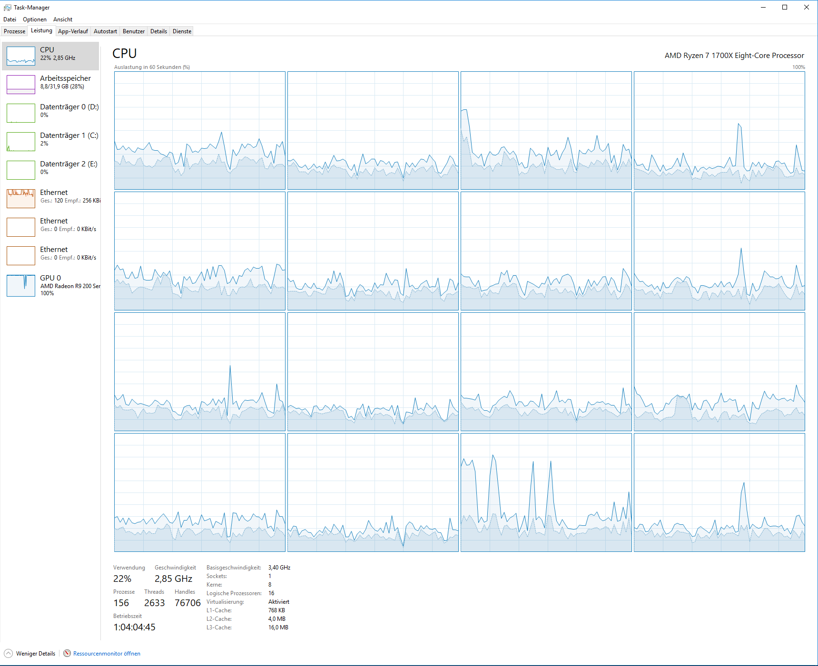Select the Datenträger 1 (C:) graph icon

[21, 142]
